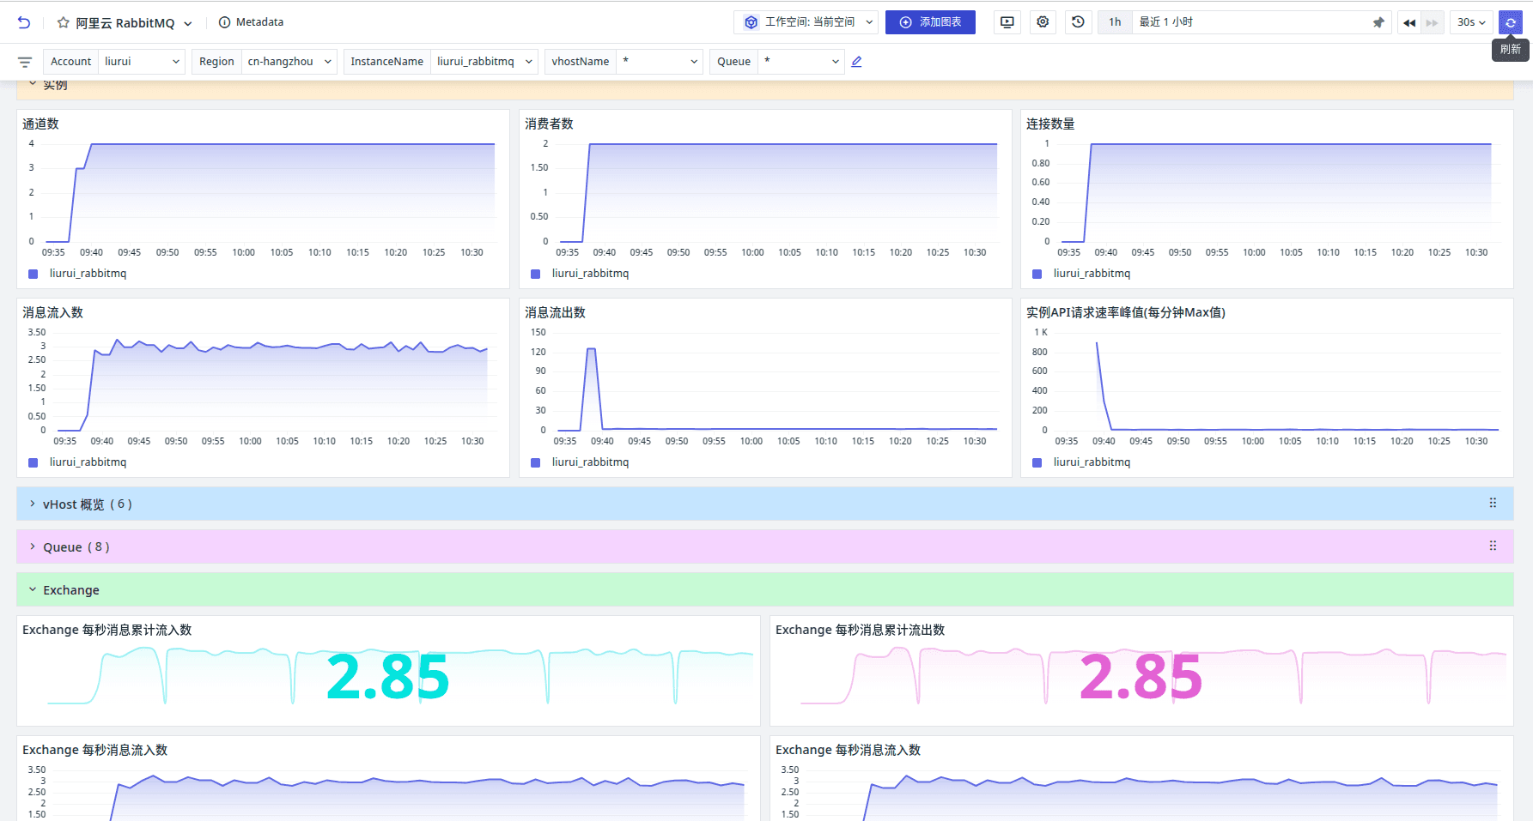
Task: Click the 消息流入数 chart title
Action: tap(52, 312)
